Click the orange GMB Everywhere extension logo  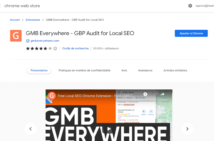(16, 36)
